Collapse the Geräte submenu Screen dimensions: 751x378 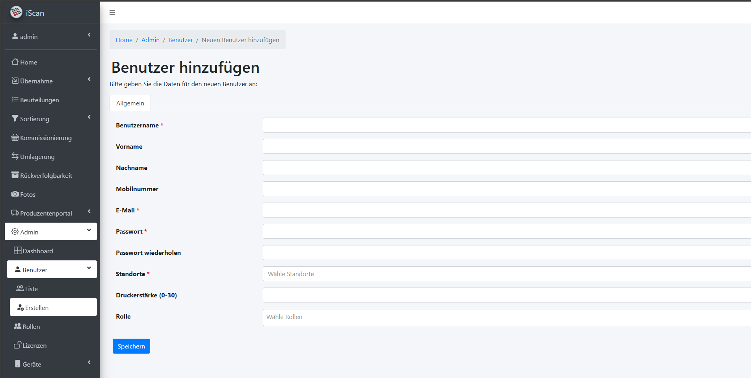click(x=89, y=362)
